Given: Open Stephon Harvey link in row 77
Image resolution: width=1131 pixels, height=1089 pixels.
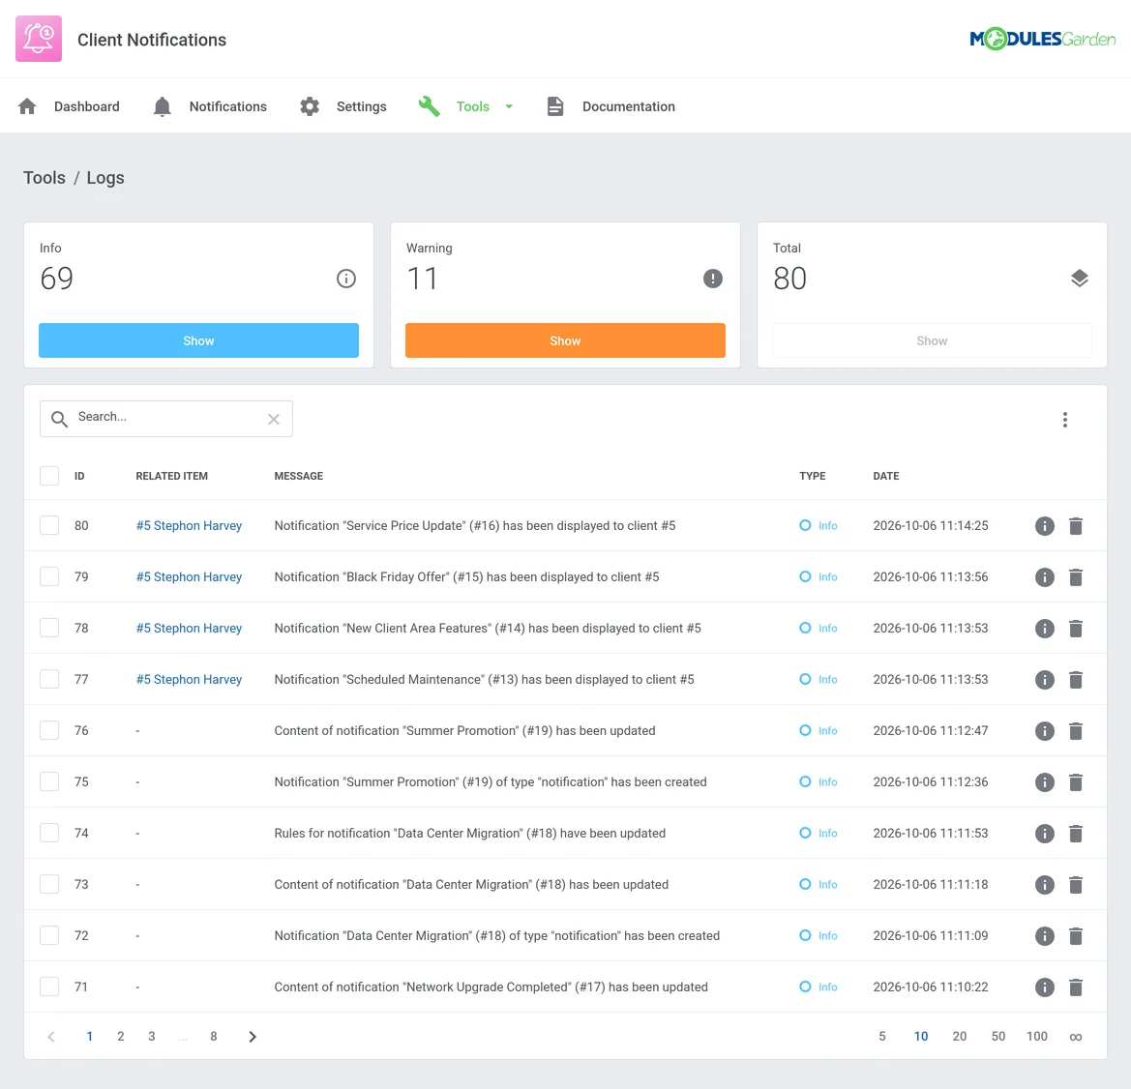Looking at the screenshot, I should [x=189, y=679].
